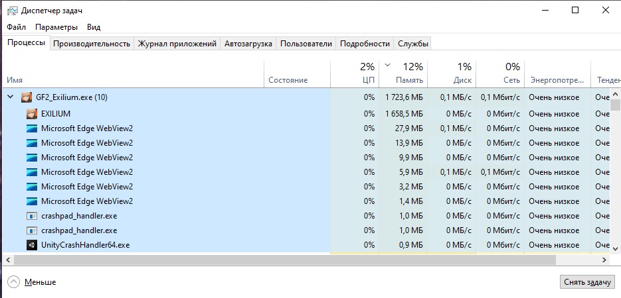Click the 1,4 МБ memory value

412,201
